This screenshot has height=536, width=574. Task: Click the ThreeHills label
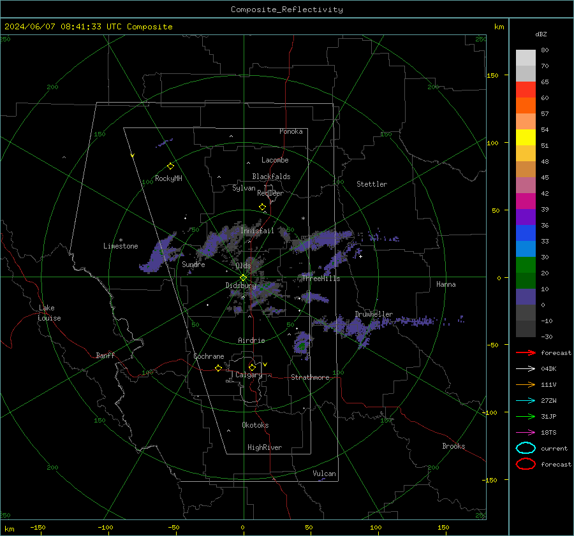click(321, 279)
